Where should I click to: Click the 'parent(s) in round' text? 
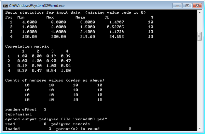click(x=78, y=129)
